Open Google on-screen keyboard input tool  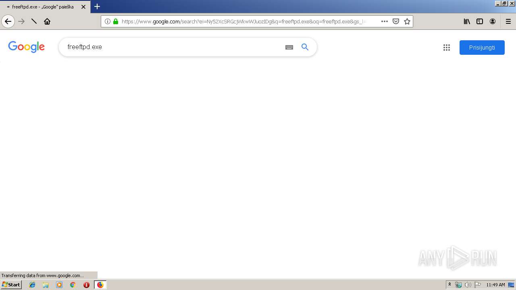pos(289,47)
